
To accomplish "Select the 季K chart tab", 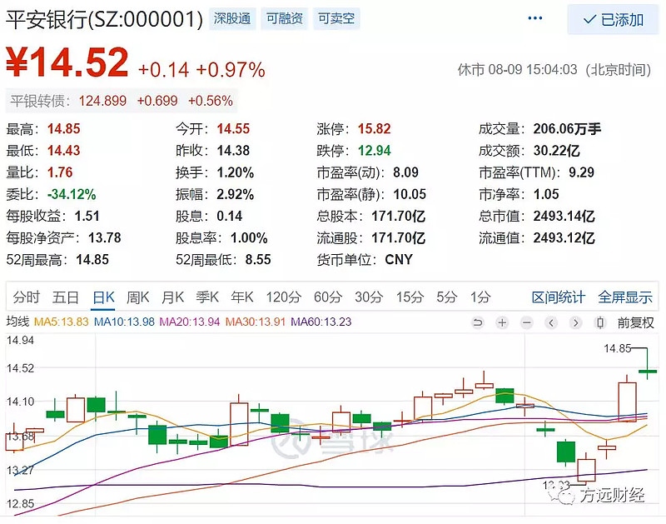I will click(207, 297).
